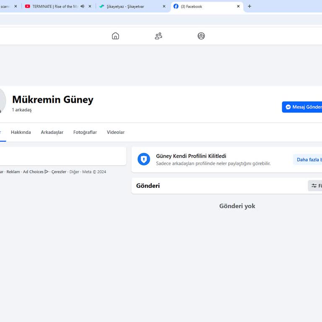Select the (3) Facebook browser tab
Image resolution: width=322 pixels, height=322 pixels.
(207, 6)
